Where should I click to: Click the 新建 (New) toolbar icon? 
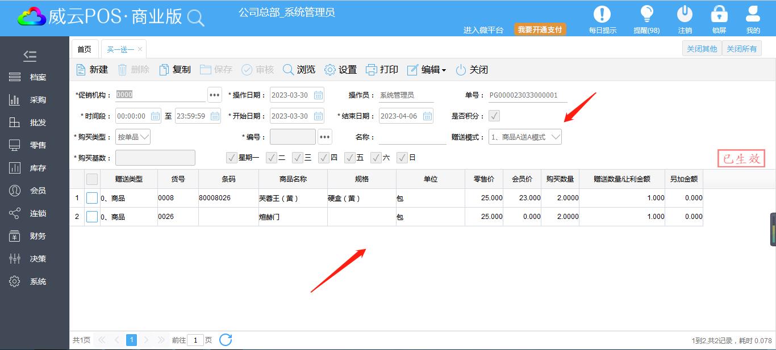pos(81,70)
